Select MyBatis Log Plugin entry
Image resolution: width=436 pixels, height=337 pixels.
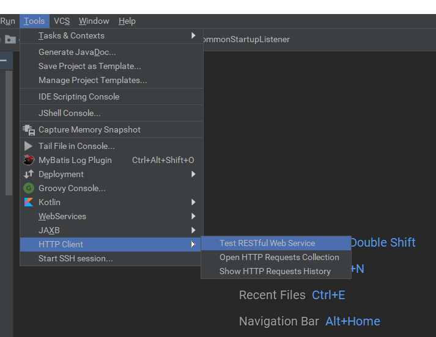pyautogui.click(x=111, y=160)
